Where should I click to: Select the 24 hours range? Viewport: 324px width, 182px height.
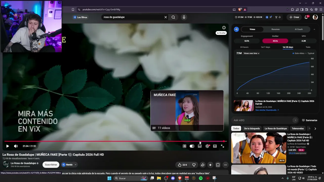click(244, 47)
